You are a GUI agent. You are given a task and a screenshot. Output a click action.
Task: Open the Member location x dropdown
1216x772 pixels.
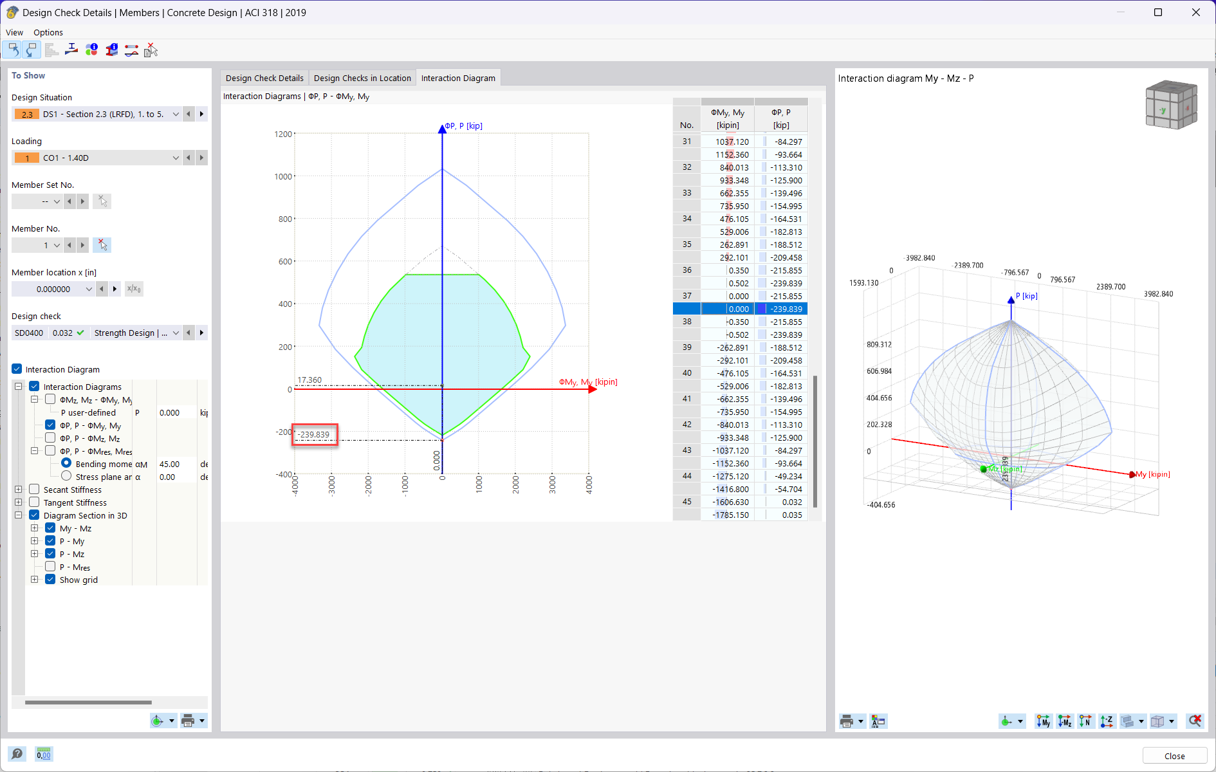tap(89, 289)
